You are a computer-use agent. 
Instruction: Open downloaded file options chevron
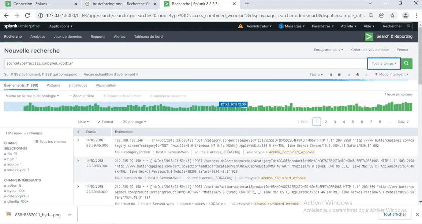[x=70, y=214]
